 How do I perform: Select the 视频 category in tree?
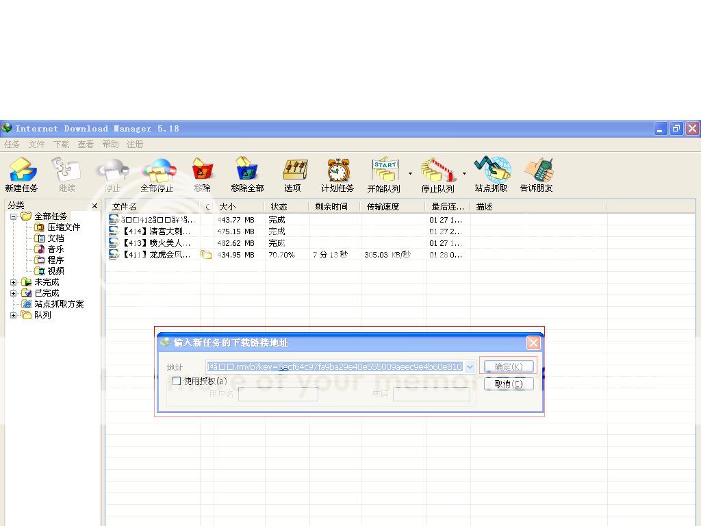coord(55,271)
